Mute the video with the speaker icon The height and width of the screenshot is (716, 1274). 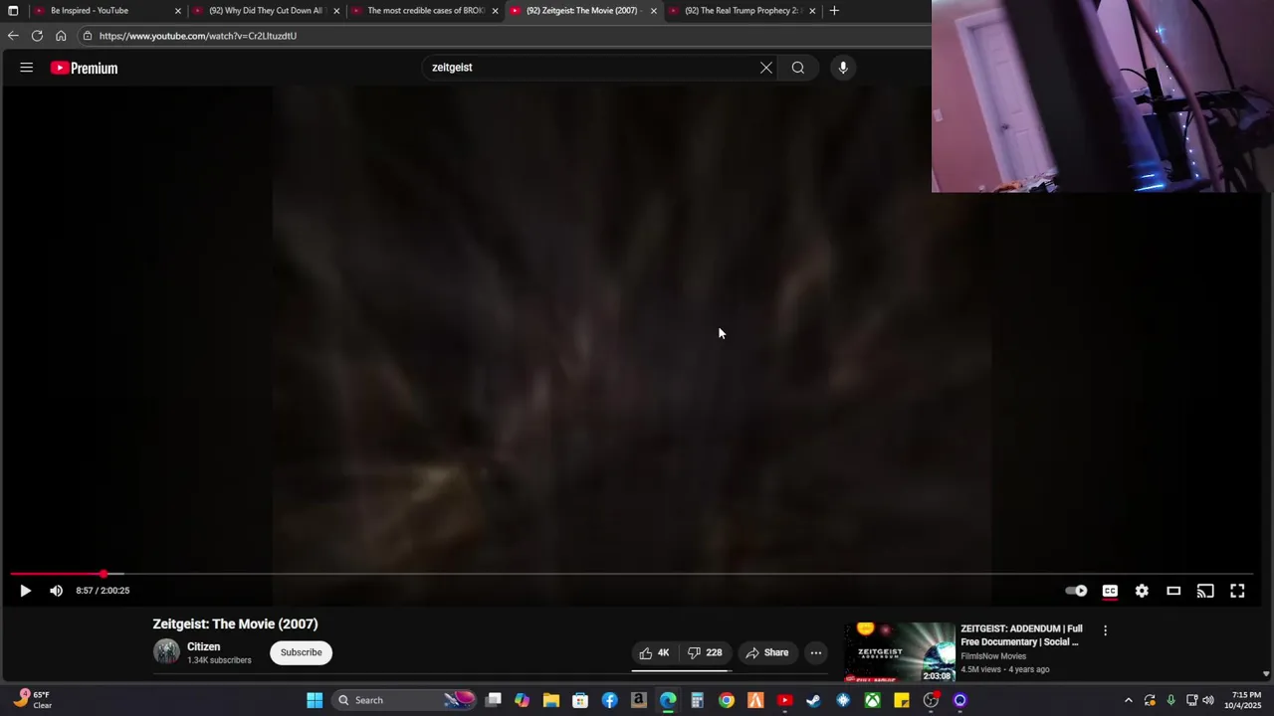click(57, 591)
